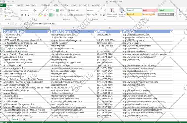Image resolution: width=187 pixels, height=123 pixels.
Task: Toggle underline formatting
Action: (x=28, y=15)
